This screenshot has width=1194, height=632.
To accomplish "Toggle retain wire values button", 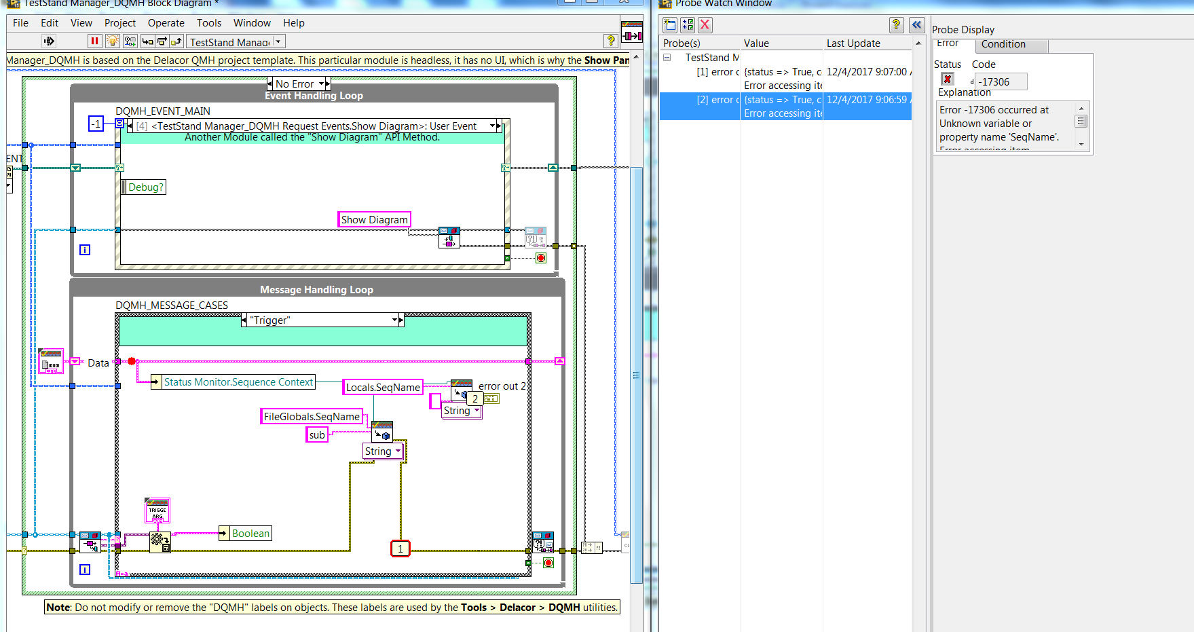I will point(130,41).
